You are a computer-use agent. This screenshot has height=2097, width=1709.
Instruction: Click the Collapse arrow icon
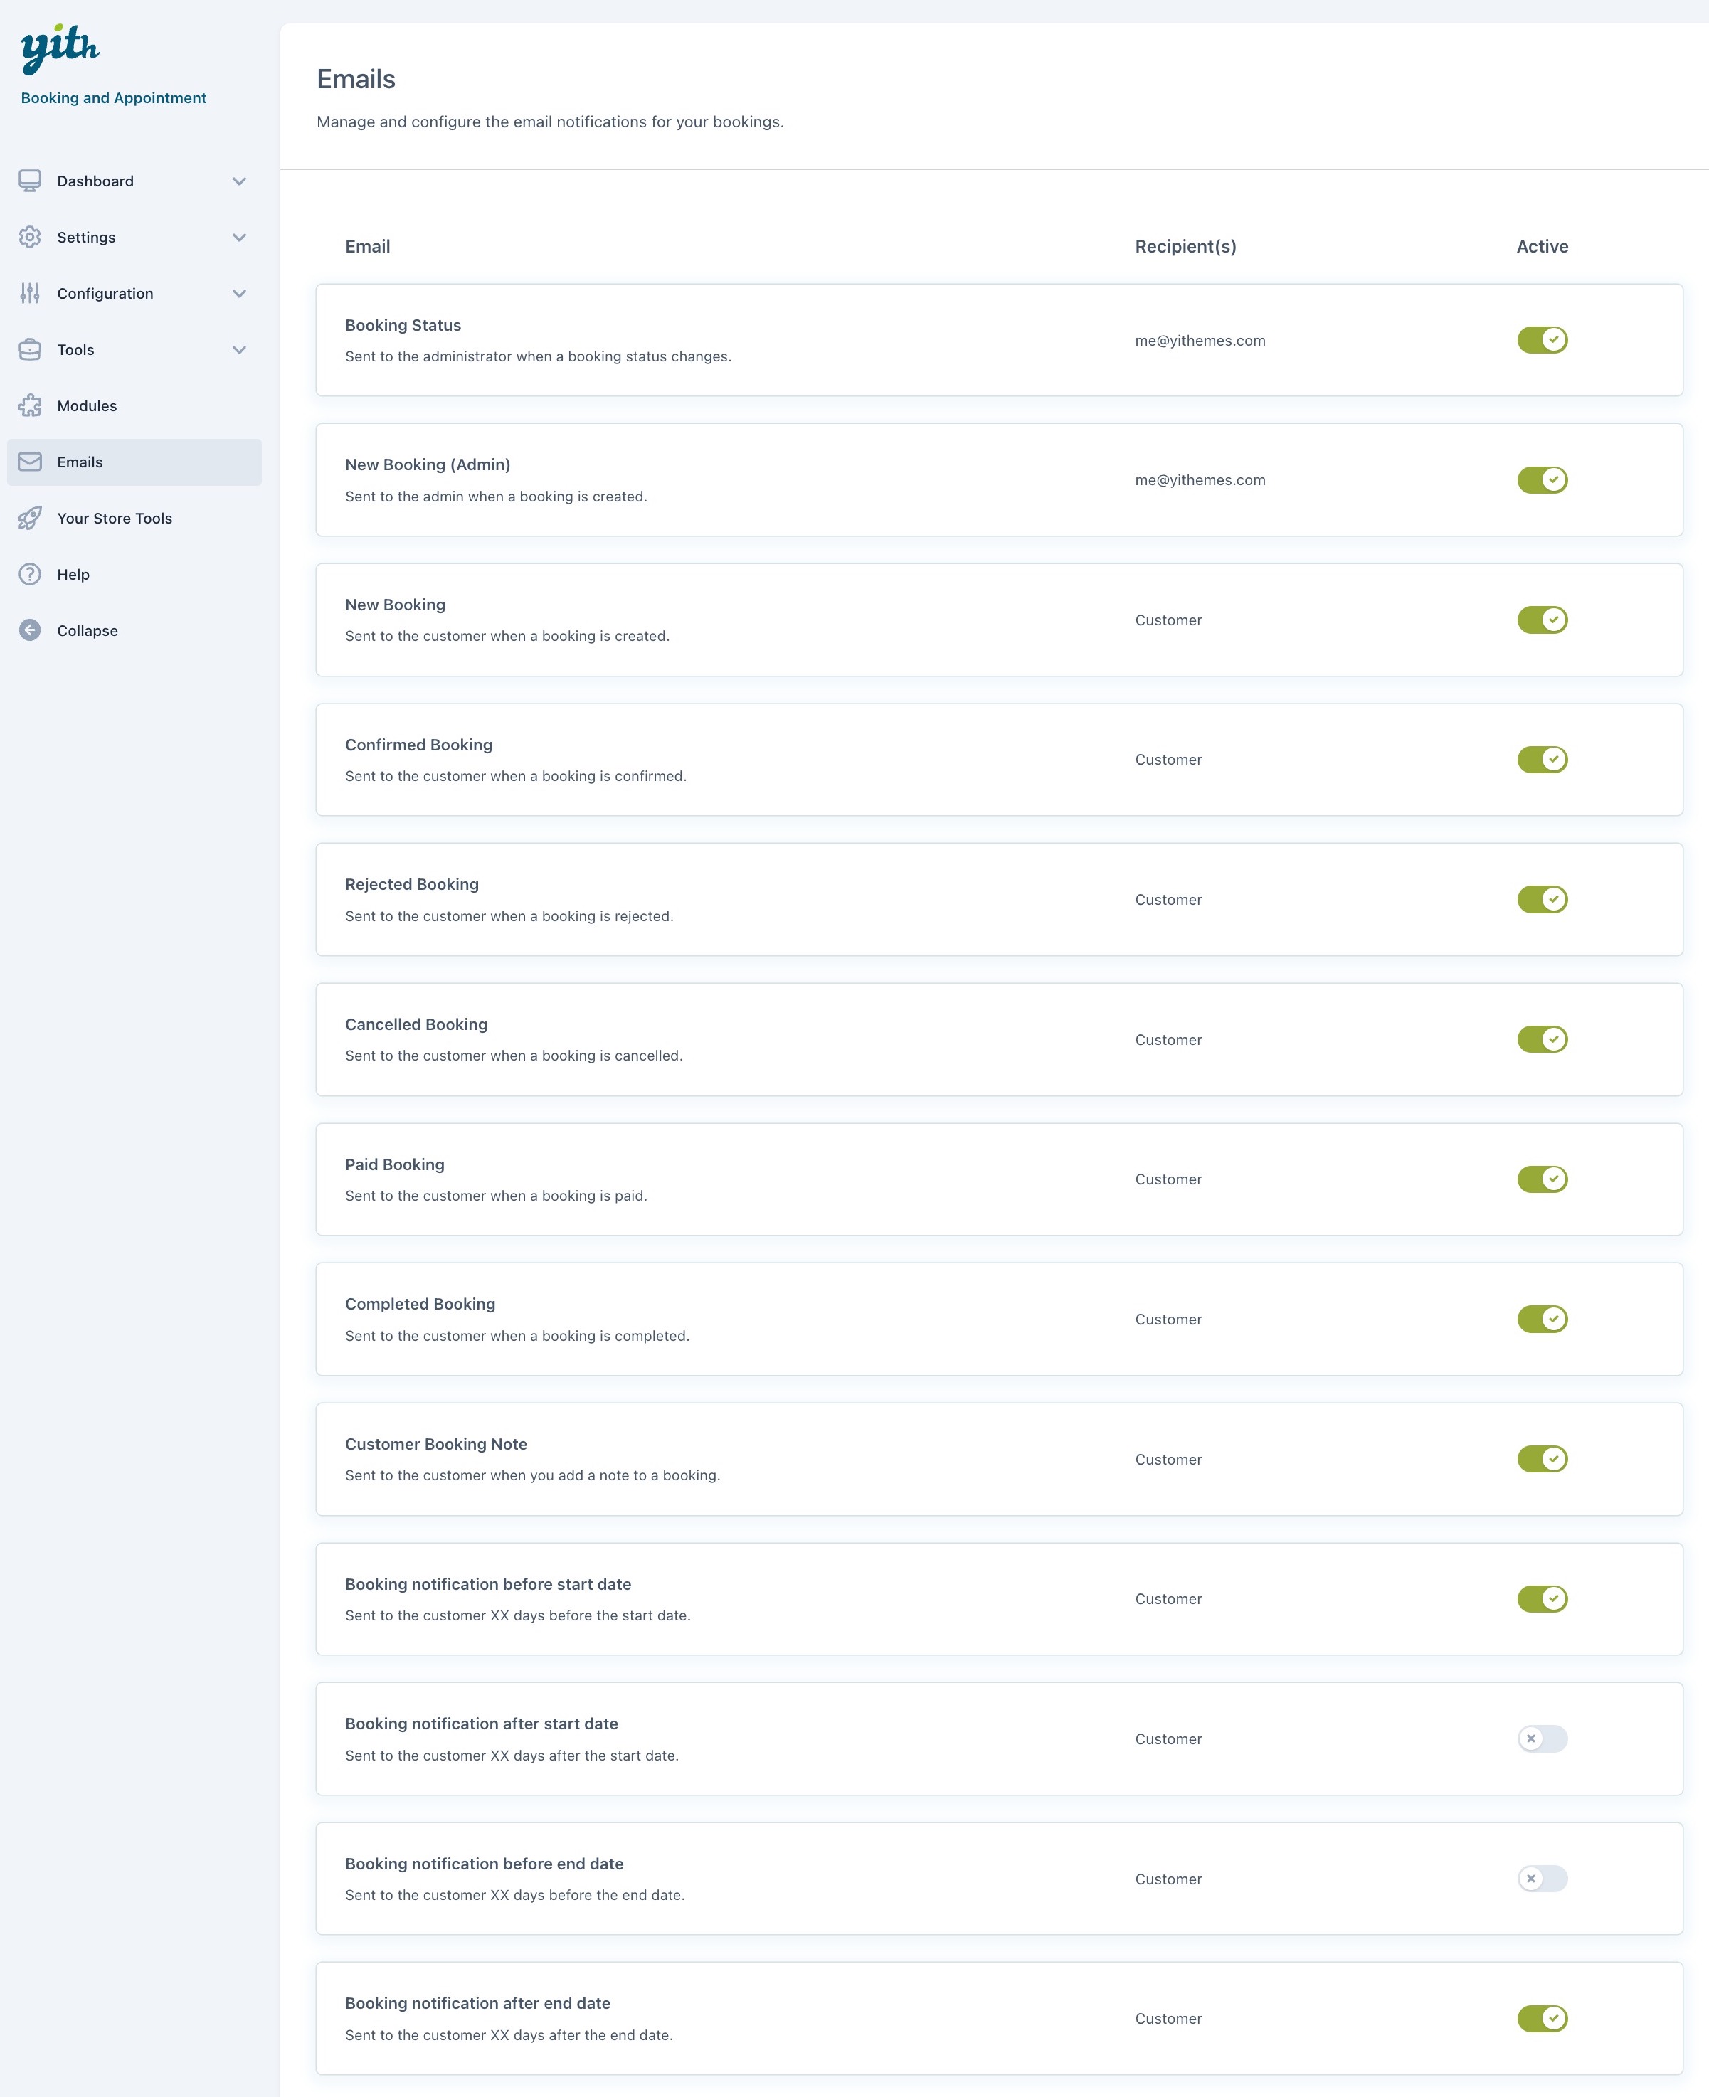pyautogui.click(x=30, y=630)
